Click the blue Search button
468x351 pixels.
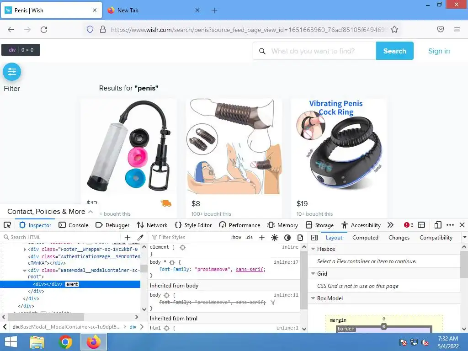pos(394,51)
